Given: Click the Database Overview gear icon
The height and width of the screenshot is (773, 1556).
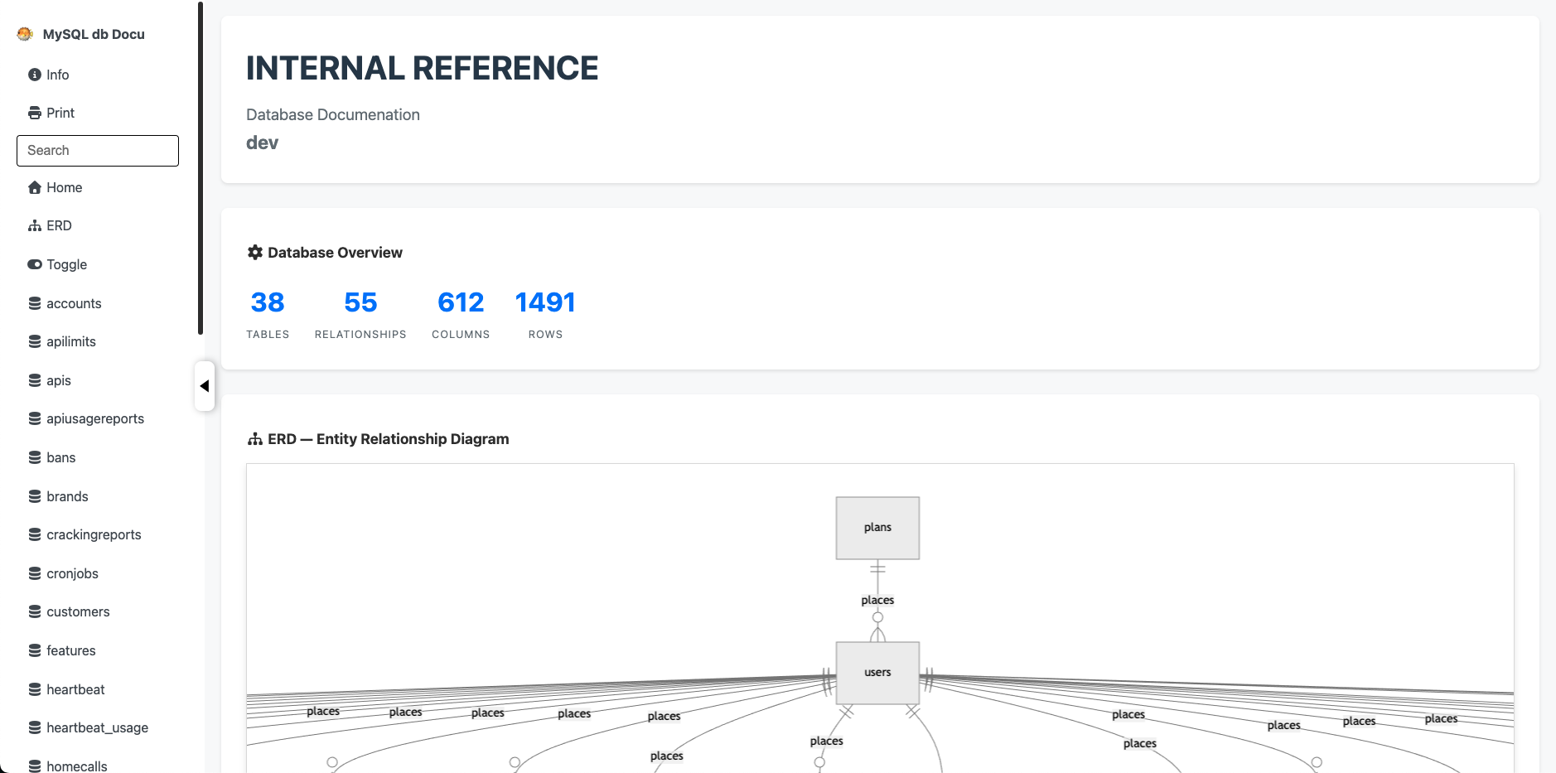Looking at the screenshot, I should 255,253.
